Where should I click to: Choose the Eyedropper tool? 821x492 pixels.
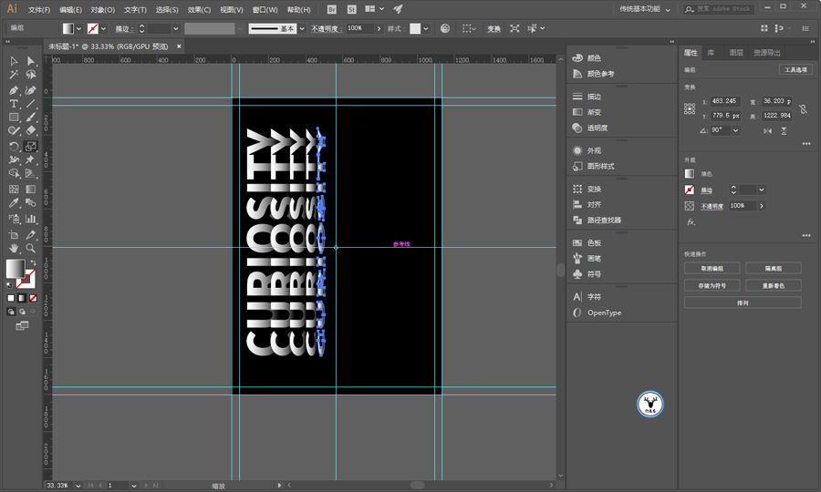pyautogui.click(x=14, y=203)
